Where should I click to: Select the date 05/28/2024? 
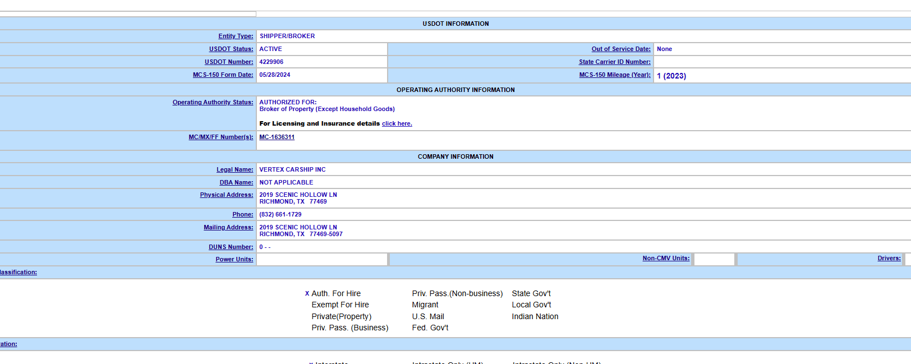(274, 75)
